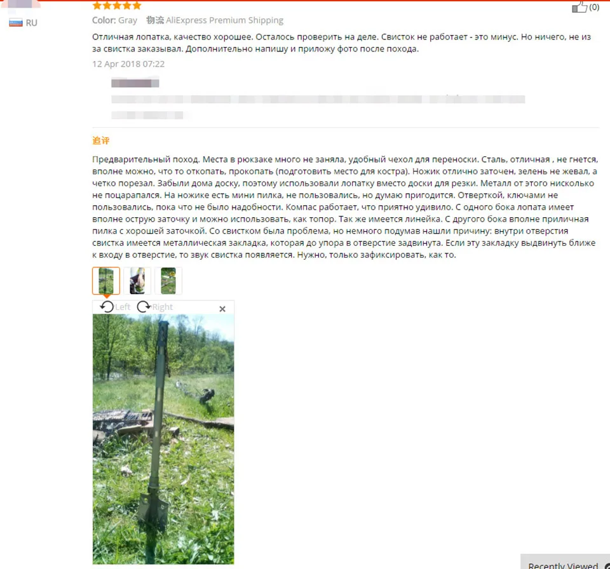This screenshot has width=610, height=569.
Task: Rotate the photo left with the counterclockwise arrow
Action: pyautogui.click(x=107, y=307)
